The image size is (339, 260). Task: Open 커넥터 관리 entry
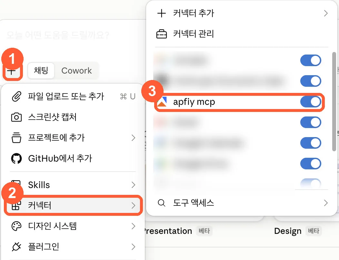(x=242, y=34)
